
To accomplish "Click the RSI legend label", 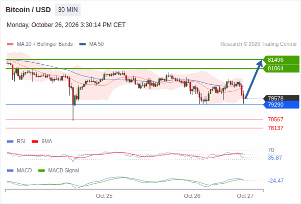I will click(x=21, y=141).
